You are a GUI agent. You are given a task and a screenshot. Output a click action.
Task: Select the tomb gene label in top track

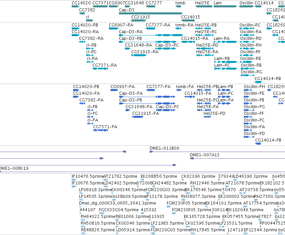(180, 3)
